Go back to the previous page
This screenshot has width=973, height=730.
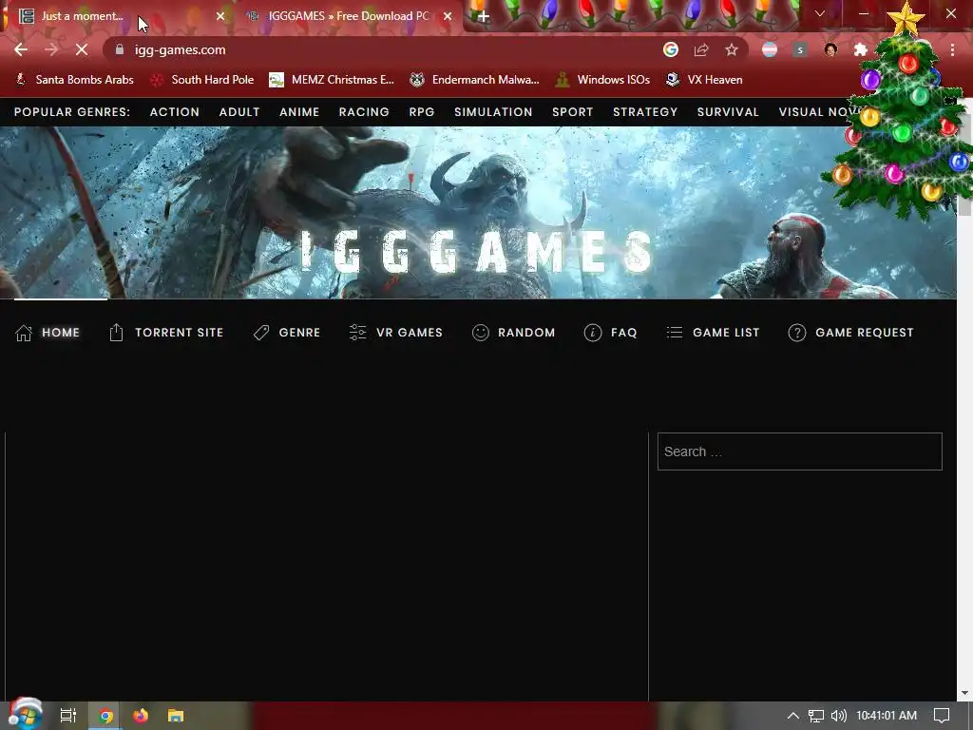point(21,49)
